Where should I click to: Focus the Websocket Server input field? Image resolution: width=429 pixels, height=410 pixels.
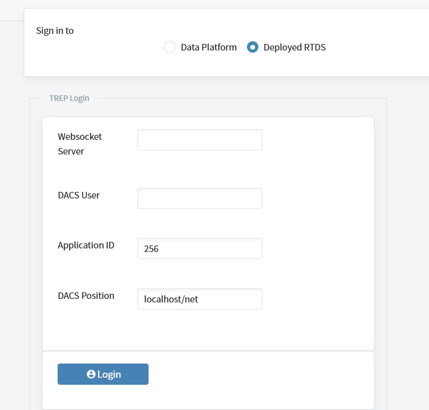pos(200,140)
